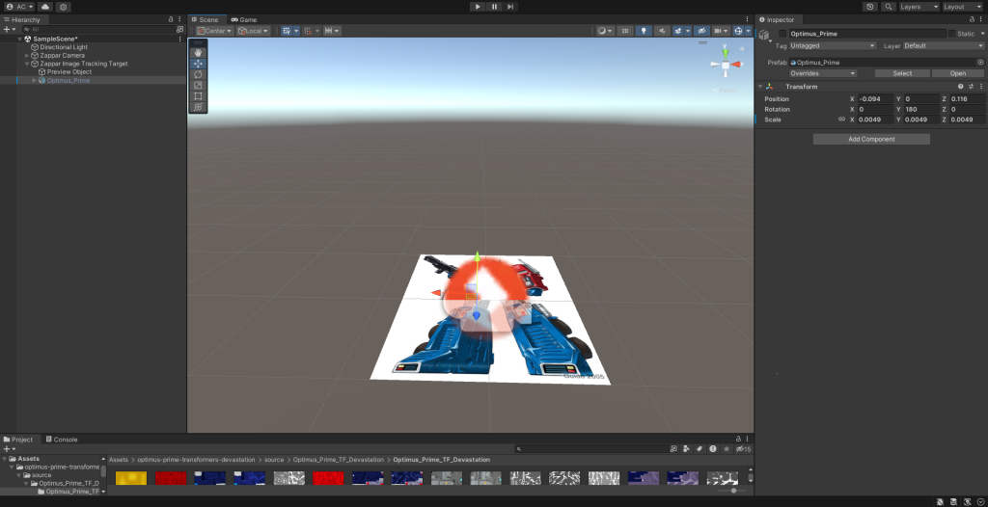Toggle 2D view mode in Scene
The width and height of the screenshot is (988, 507).
click(x=625, y=31)
